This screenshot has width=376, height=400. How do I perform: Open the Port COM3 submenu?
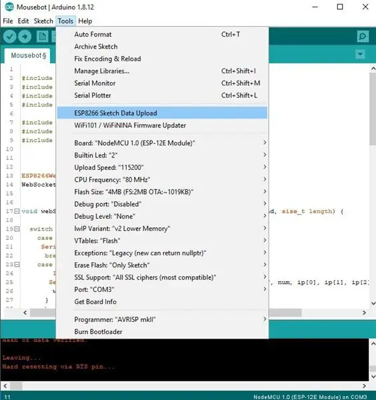162,289
